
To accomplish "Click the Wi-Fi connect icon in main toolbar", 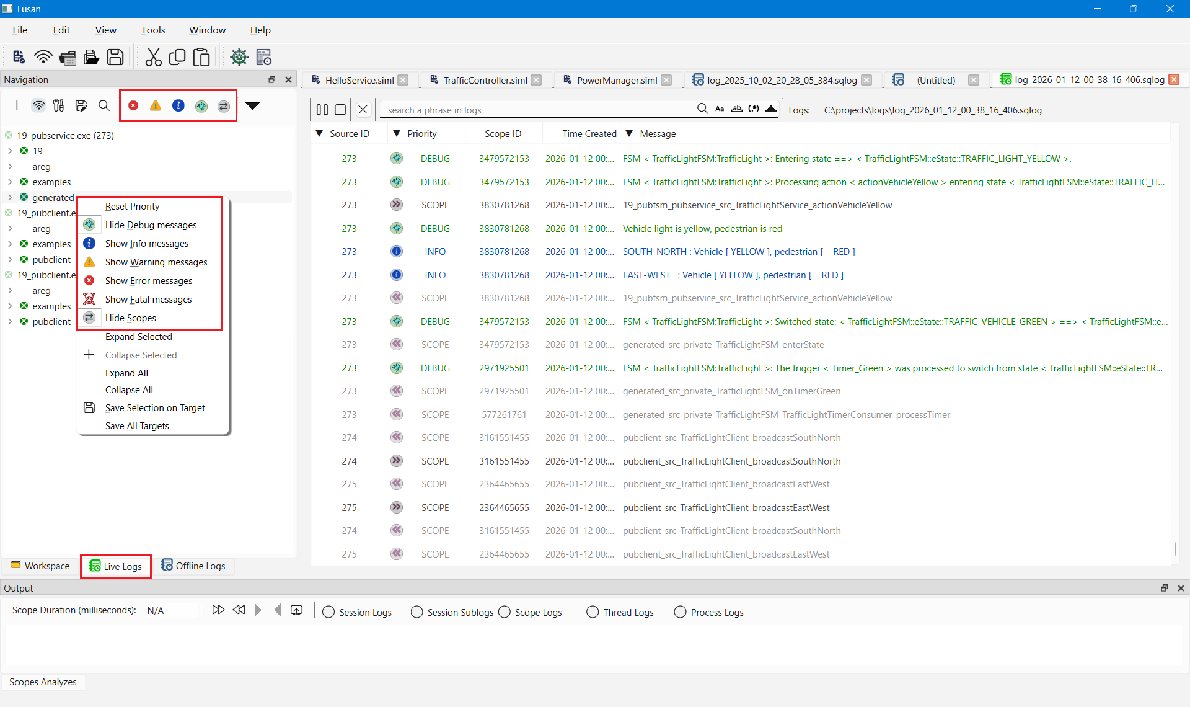I will [x=43, y=57].
